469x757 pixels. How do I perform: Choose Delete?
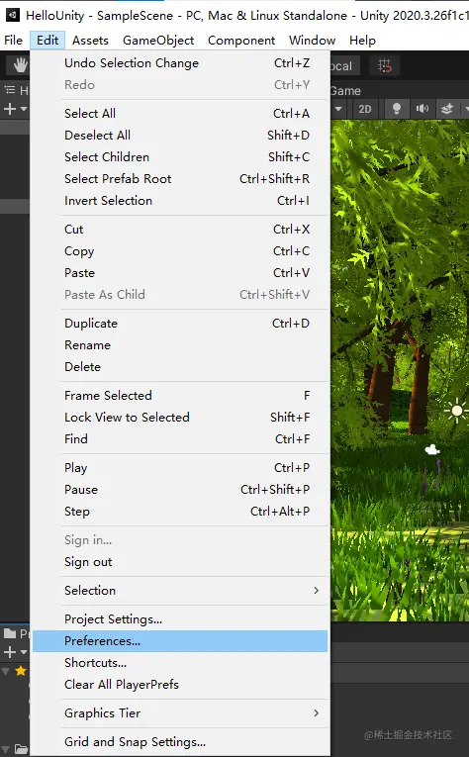tap(180, 366)
